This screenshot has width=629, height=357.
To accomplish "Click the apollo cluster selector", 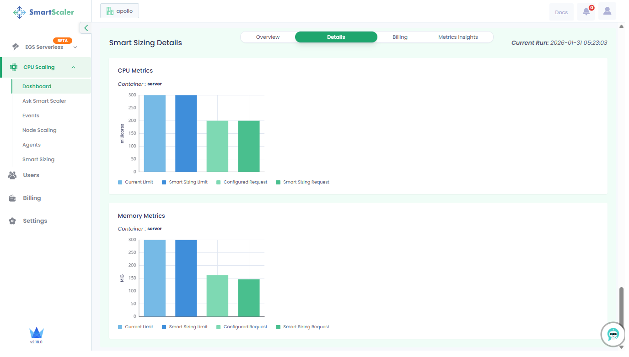I will click(x=119, y=11).
